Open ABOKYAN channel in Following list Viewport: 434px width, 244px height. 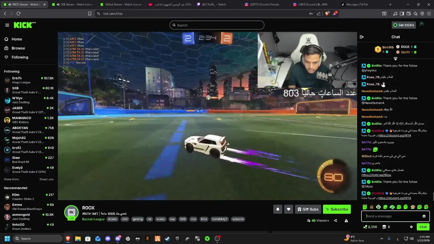pyautogui.click(x=29, y=130)
